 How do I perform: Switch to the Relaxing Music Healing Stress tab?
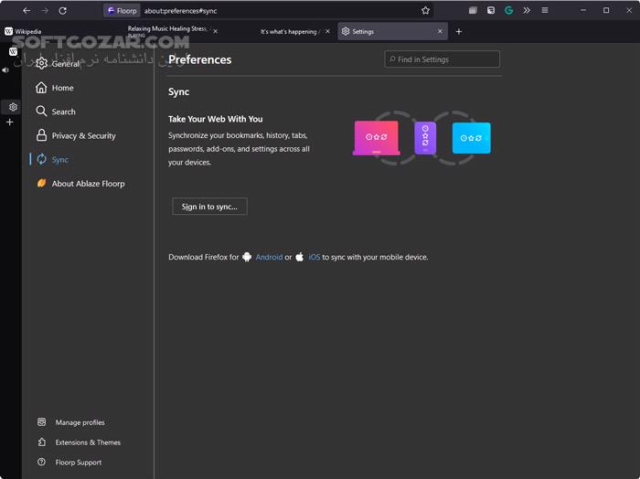[167, 31]
